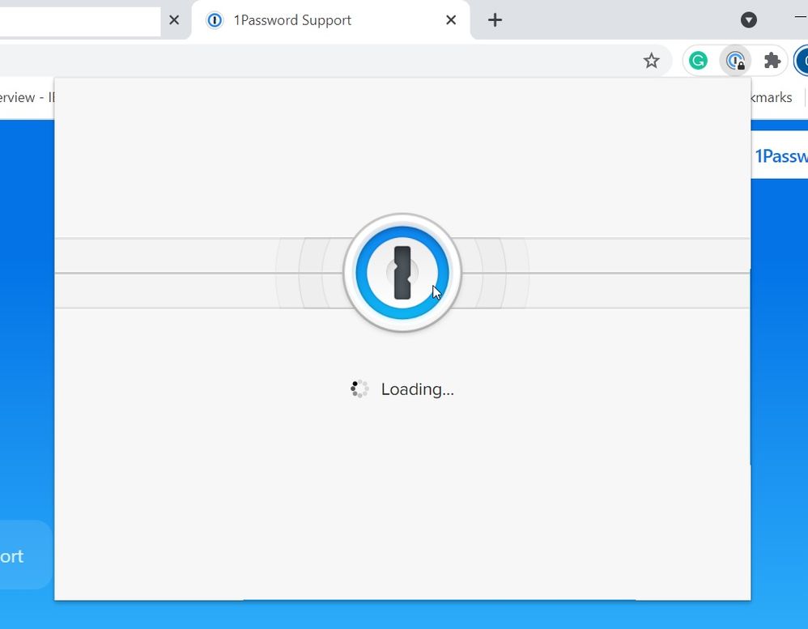This screenshot has width=808, height=629.
Task: Select the partially visible first tab
Action: (x=79, y=21)
